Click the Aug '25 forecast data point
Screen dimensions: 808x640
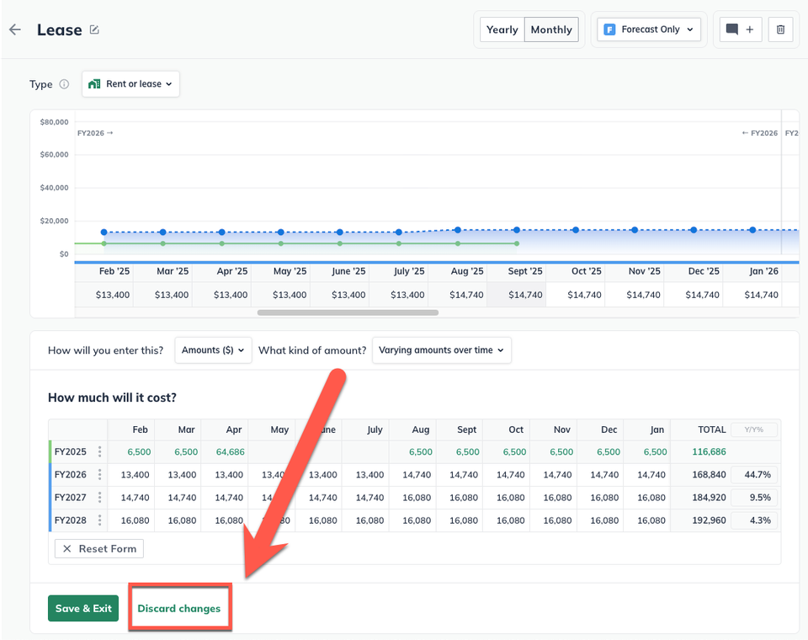click(x=458, y=230)
